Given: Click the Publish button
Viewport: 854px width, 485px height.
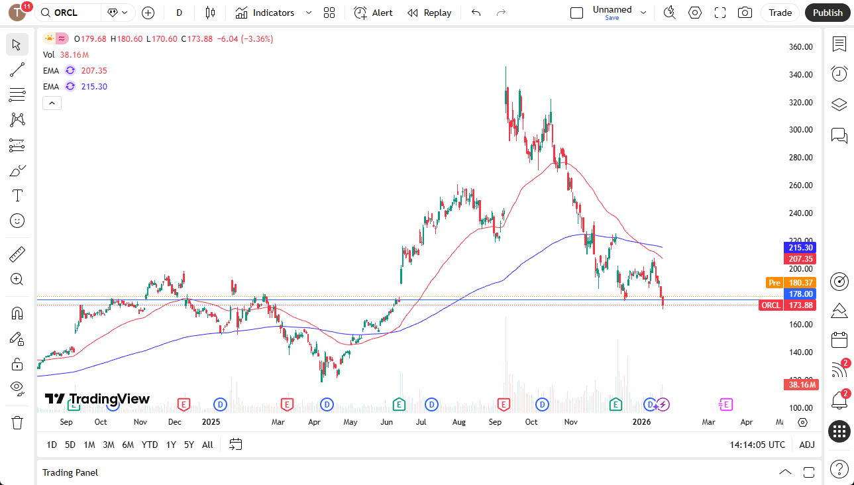Looking at the screenshot, I should tap(827, 13).
